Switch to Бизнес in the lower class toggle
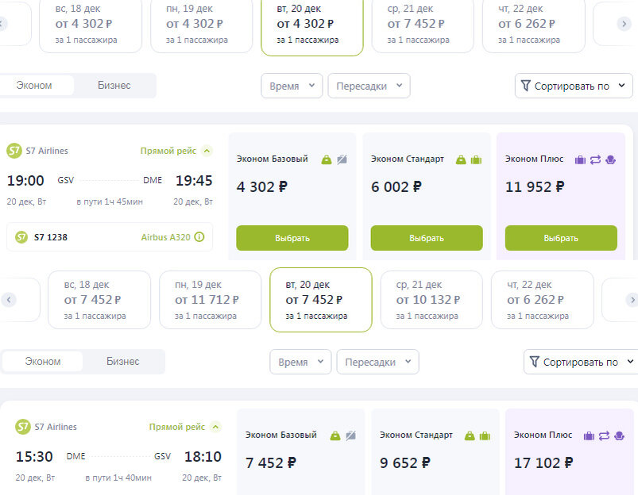Image resolution: width=638 pixels, height=495 pixels. pos(123,361)
